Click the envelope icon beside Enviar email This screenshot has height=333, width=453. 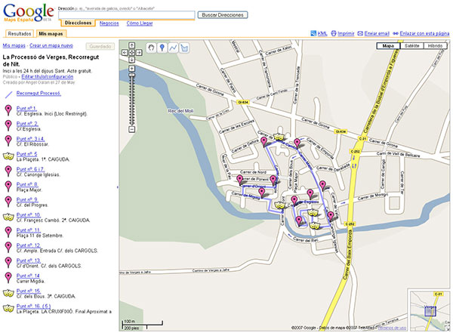coord(360,33)
